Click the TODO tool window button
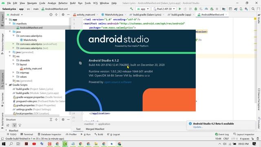This screenshot has height=147, width=261. click(11, 134)
